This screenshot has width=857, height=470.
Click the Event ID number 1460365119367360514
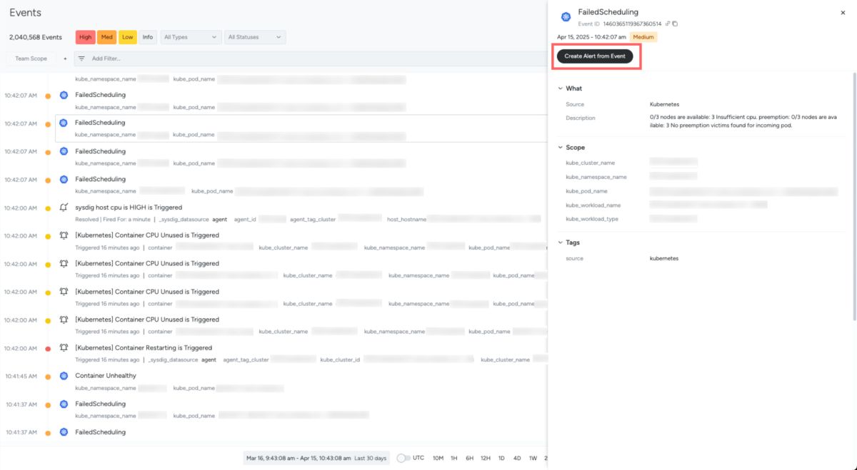click(632, 24)
